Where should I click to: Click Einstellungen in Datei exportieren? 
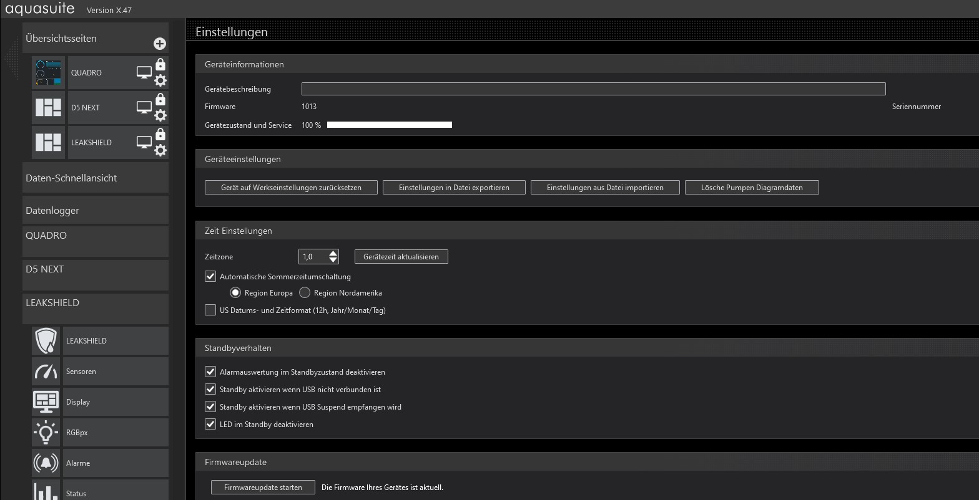454,187
